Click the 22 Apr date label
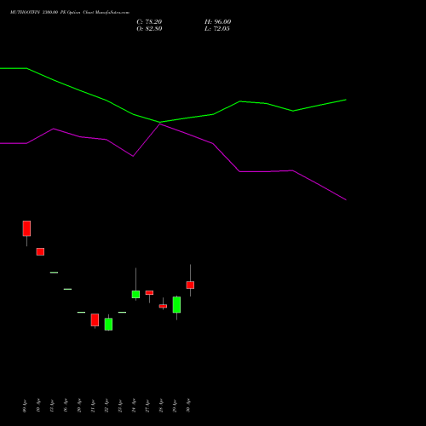426x426 pixels. click(x=106, y=406)
